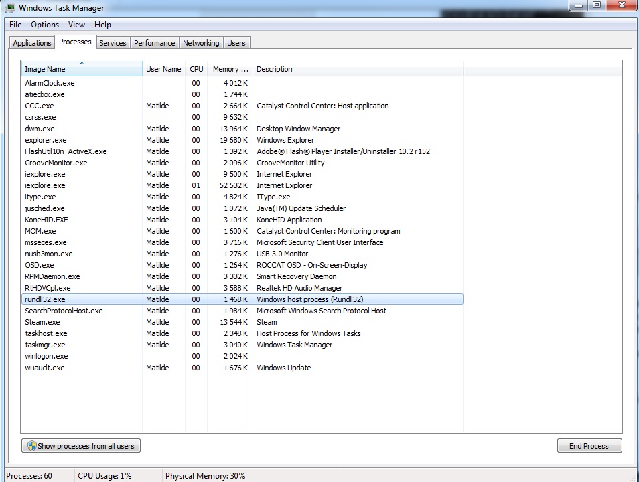
Task: Click Java(TM) Update Scheduler description
Action: [301, 209]
